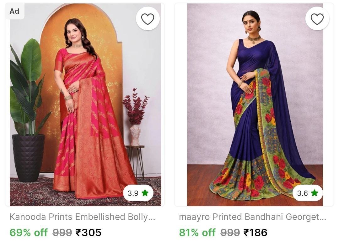The image size is (339, 245).
Task: Click the 3.9 star rating badge
Action: (x=138, y=193)
